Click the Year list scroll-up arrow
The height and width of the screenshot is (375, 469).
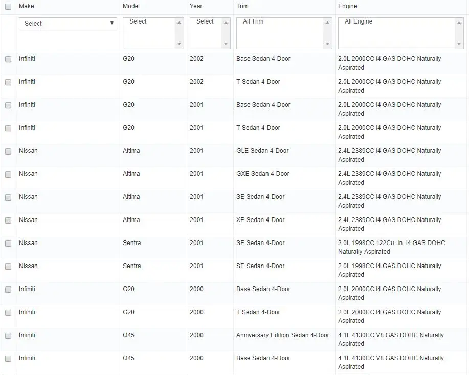click(226, 23)
